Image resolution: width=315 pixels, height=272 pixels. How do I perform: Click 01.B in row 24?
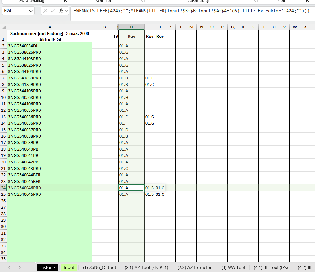(150, 188)
